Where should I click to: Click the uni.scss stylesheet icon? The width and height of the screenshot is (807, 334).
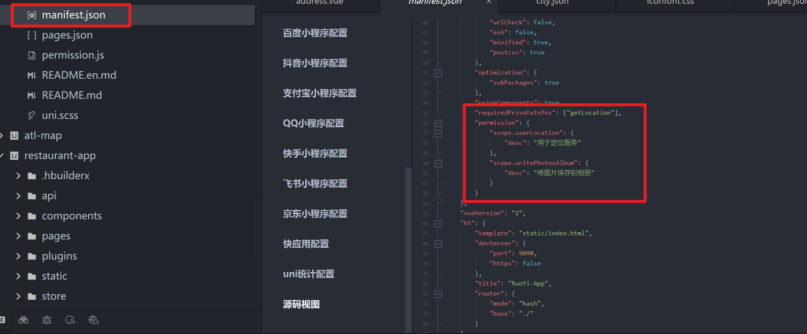tap(32, 116)
